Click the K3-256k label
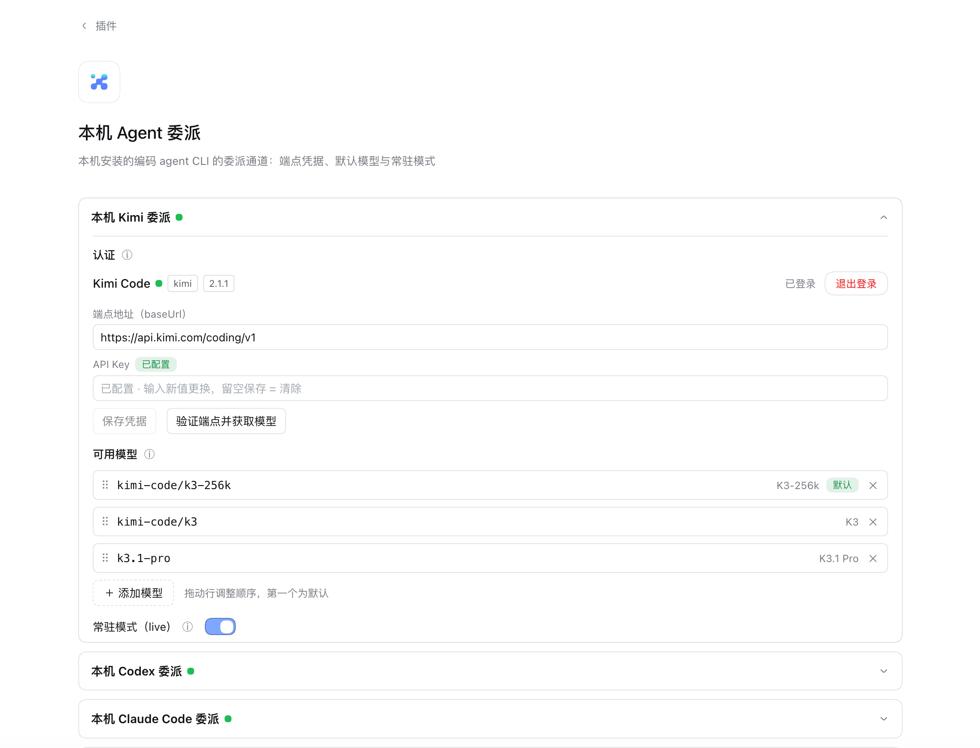 pos(797,485)
